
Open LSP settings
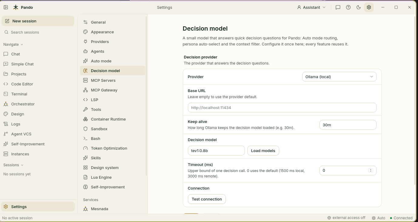pos(112,100)
